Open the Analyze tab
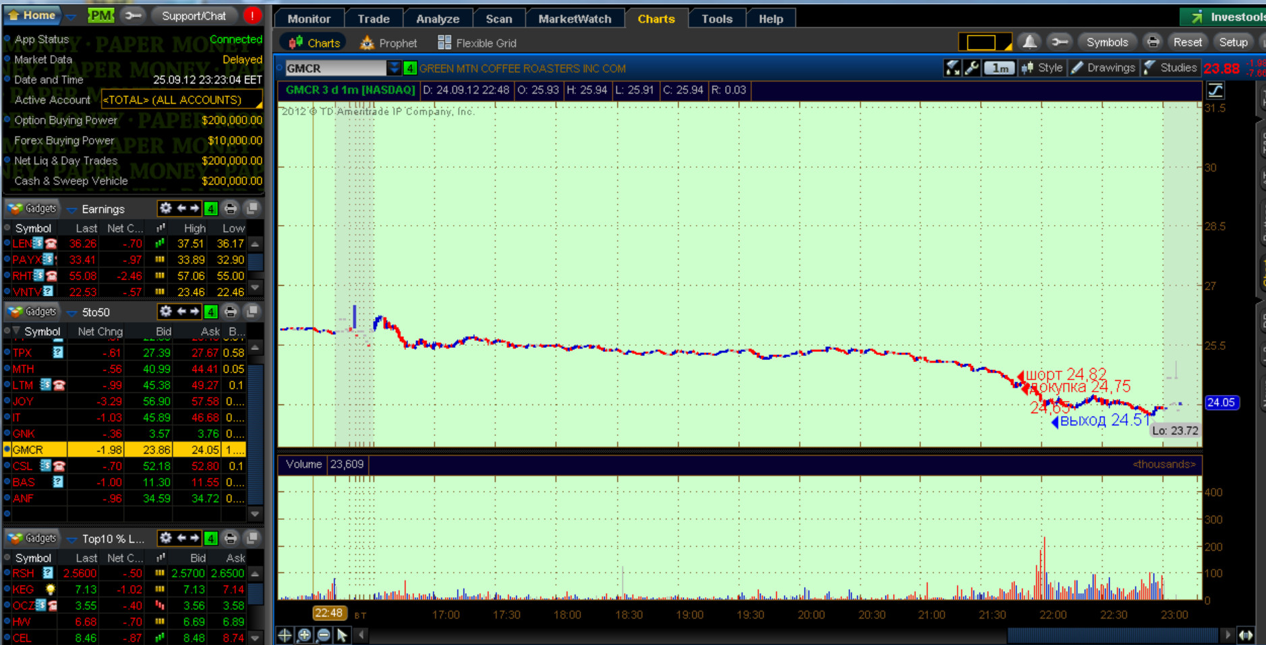The height and width of the screenshot is (645, 1266). point(438,19)
